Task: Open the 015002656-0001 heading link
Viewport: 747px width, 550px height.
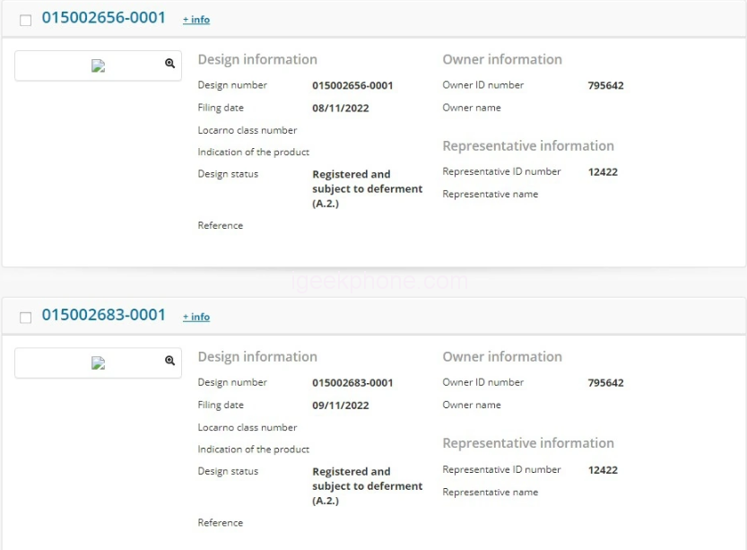Action: (x=103, y=18)
